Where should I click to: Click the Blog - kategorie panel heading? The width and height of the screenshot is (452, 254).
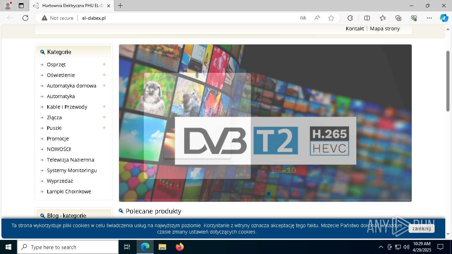(66, 216)
